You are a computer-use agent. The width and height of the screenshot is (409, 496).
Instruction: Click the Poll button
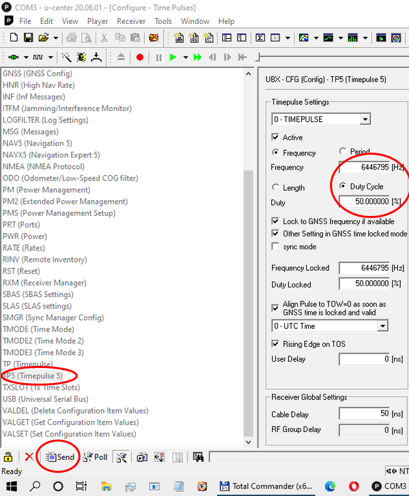95,457
